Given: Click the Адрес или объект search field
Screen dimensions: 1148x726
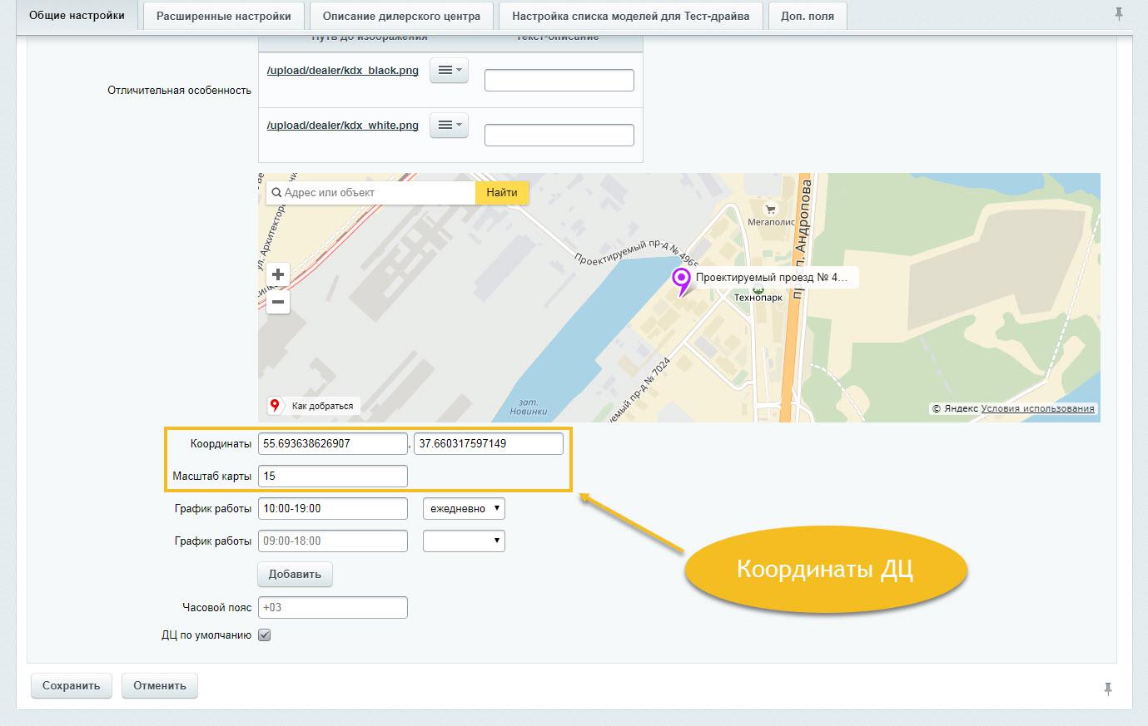Looking at the screenshot, I should coord(370,192).
